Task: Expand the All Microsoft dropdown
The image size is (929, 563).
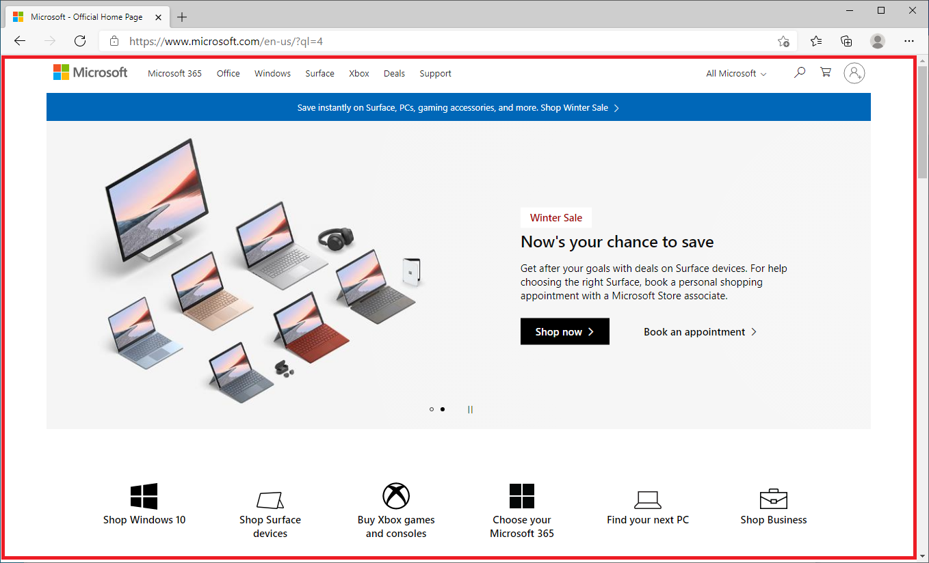Action: click(736, 73)
